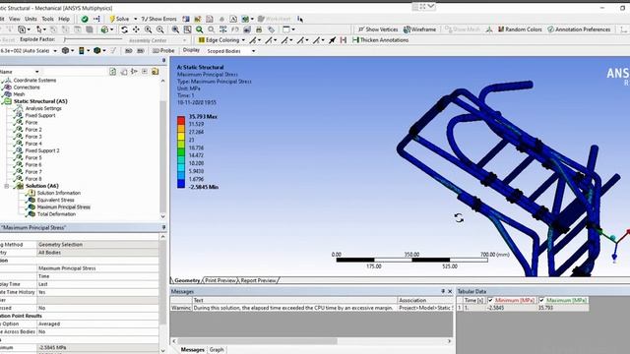Pin the Messages panel
The width and height of the screenshot is (630, 354).
[443, 291]
